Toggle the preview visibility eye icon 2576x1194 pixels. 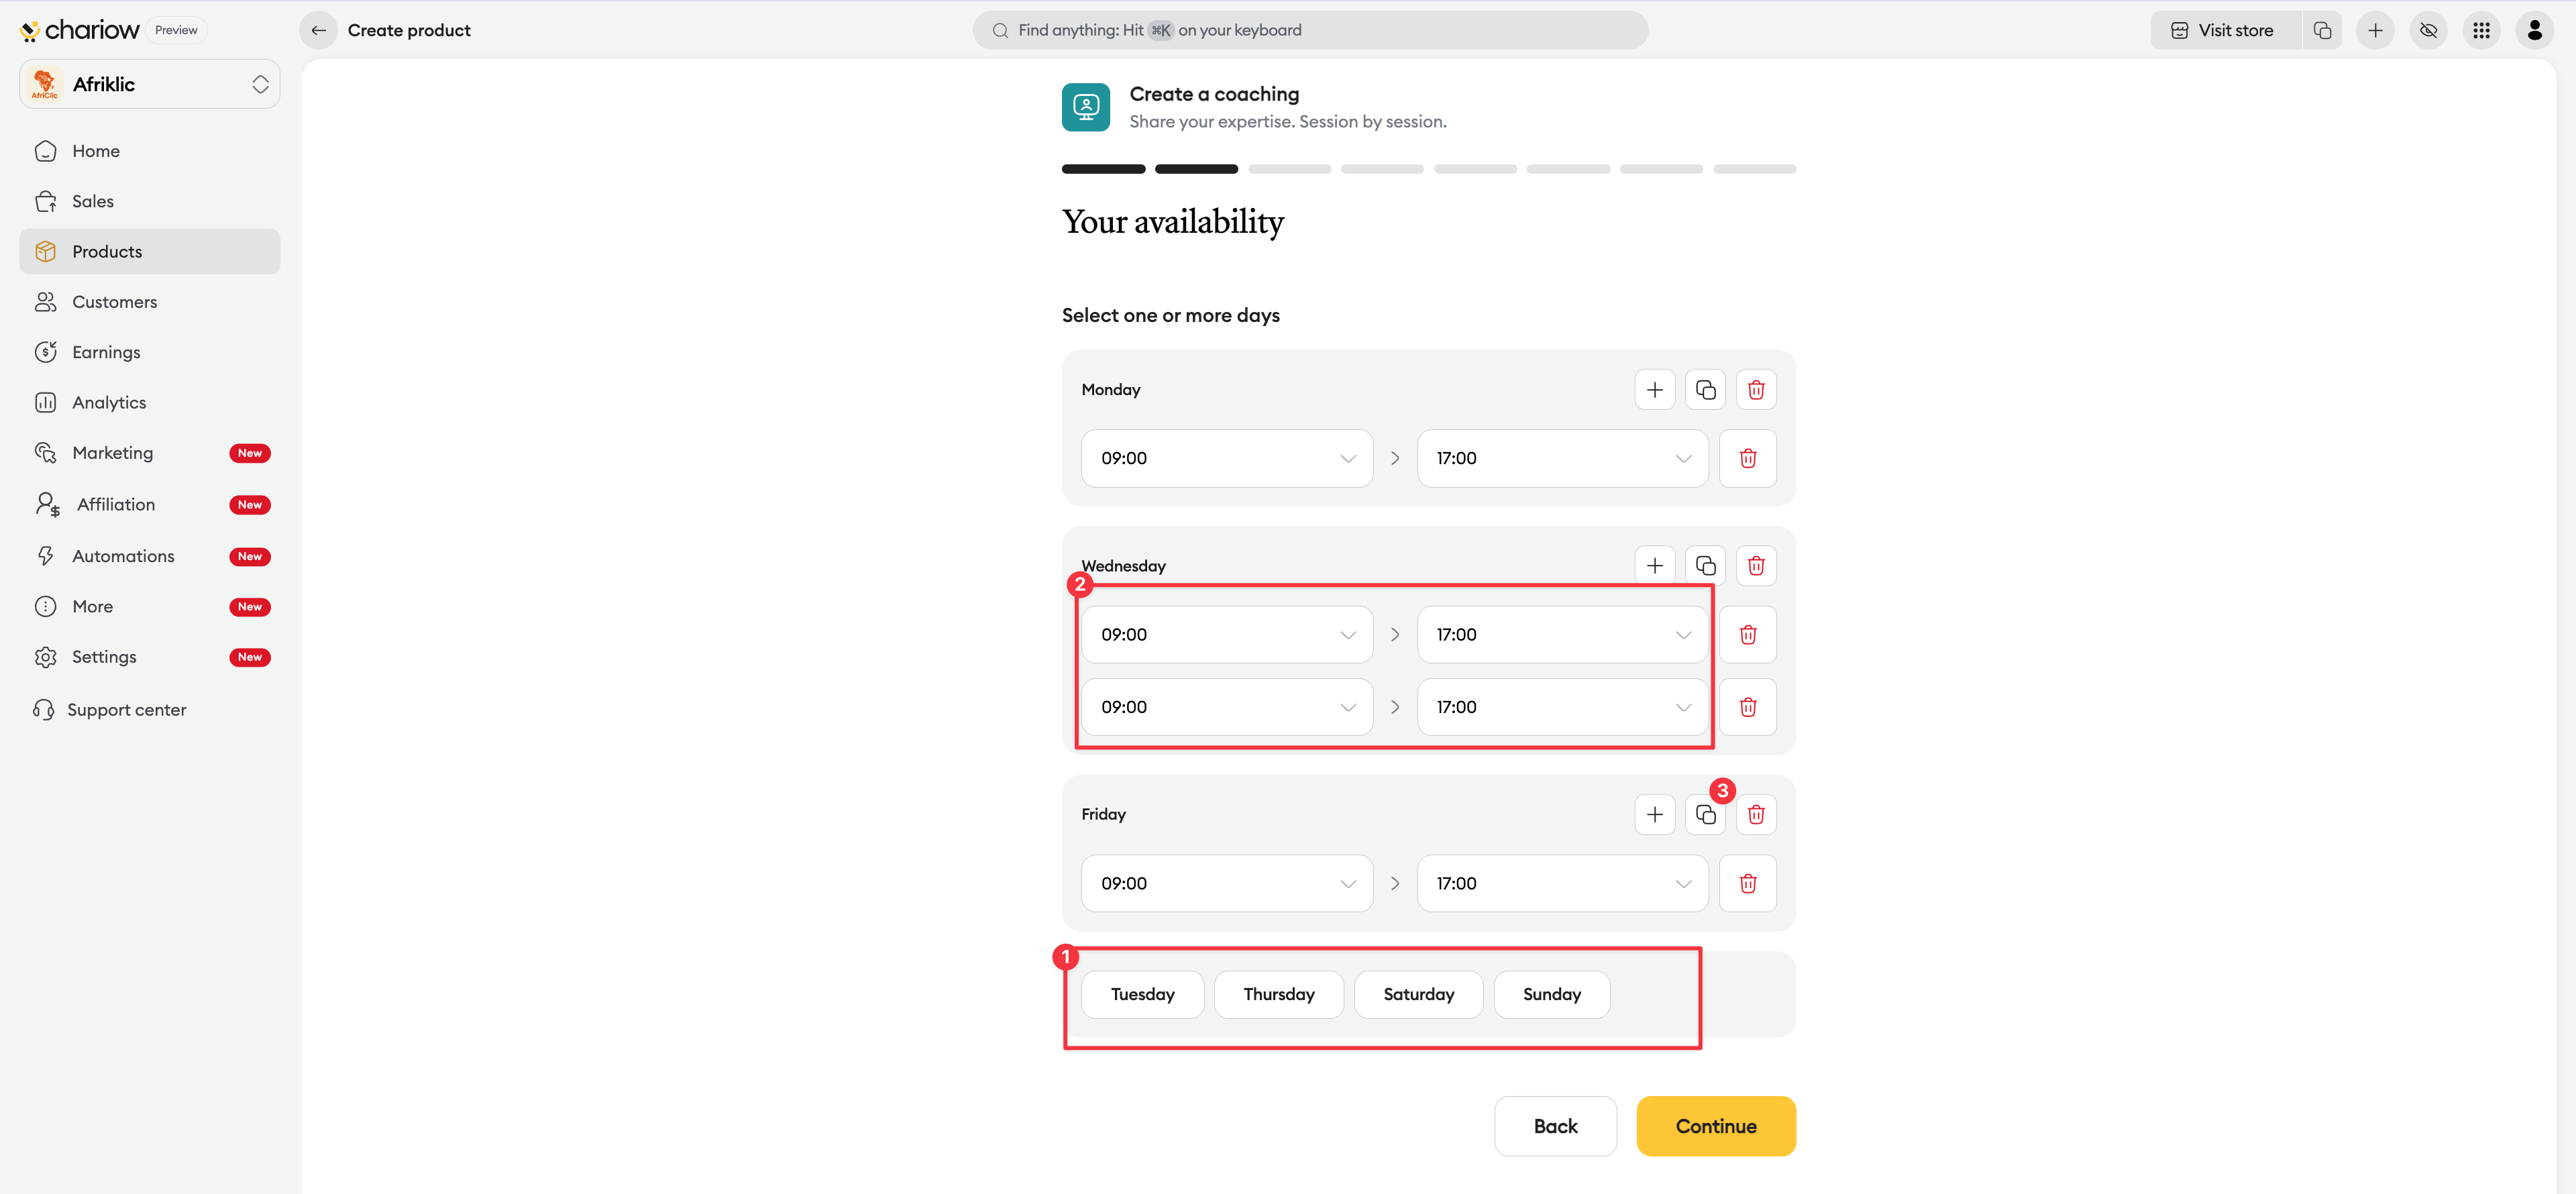click(2428, 30)
